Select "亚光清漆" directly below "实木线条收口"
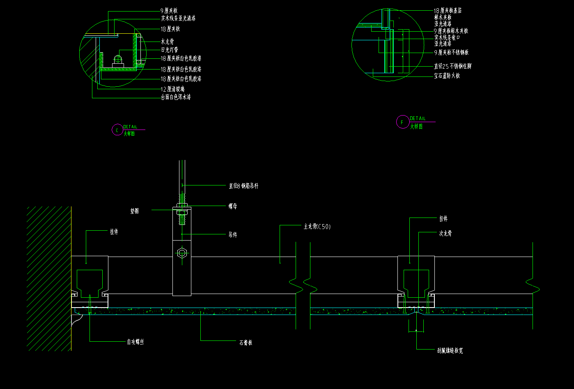 (x=443, y=44)
